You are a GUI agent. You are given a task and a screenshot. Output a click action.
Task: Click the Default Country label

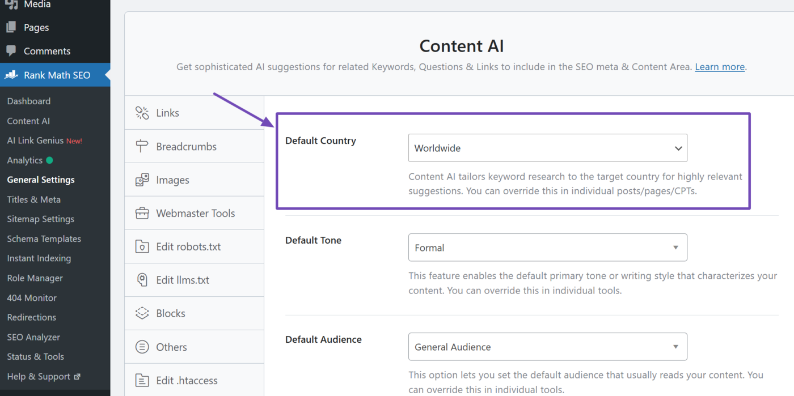[x=320, y=140]
